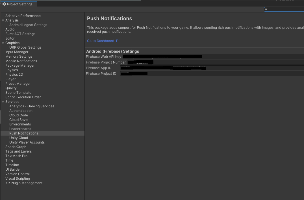The width and height of the screenshot is (304, 200).
Task: Click the Firebase App ID field
Action: (x=212, y=68)
